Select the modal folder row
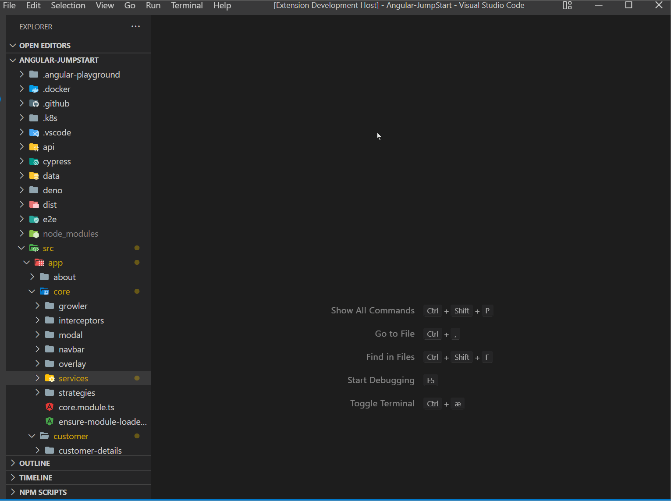This screenshot has width=671, height=501. click(x=78, y=335)
